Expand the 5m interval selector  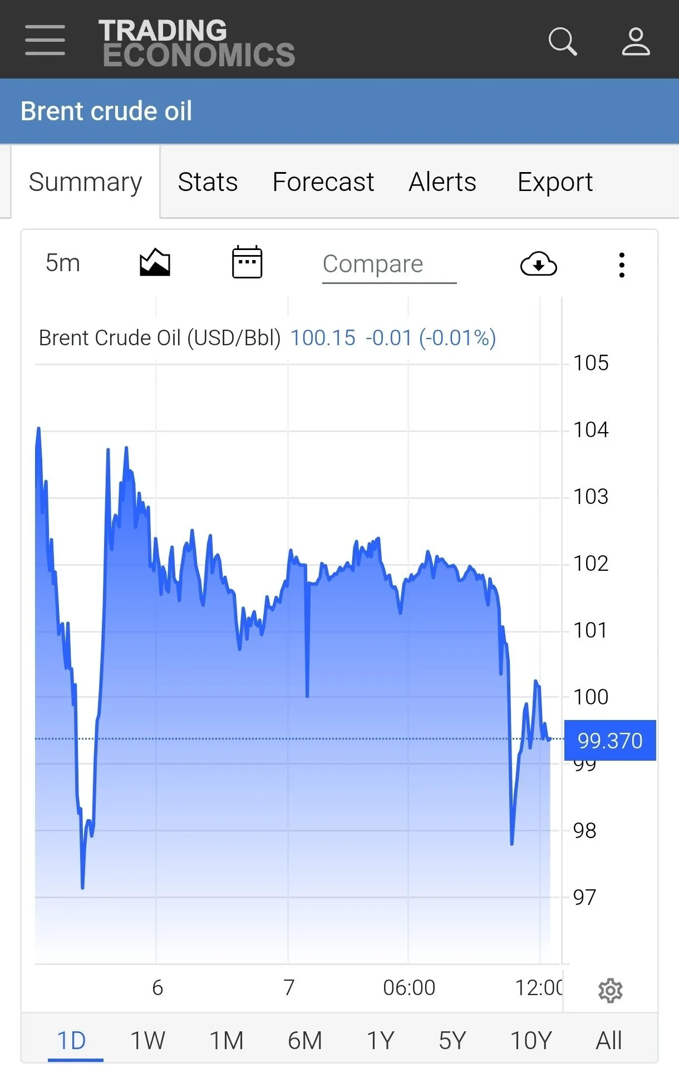63,263
